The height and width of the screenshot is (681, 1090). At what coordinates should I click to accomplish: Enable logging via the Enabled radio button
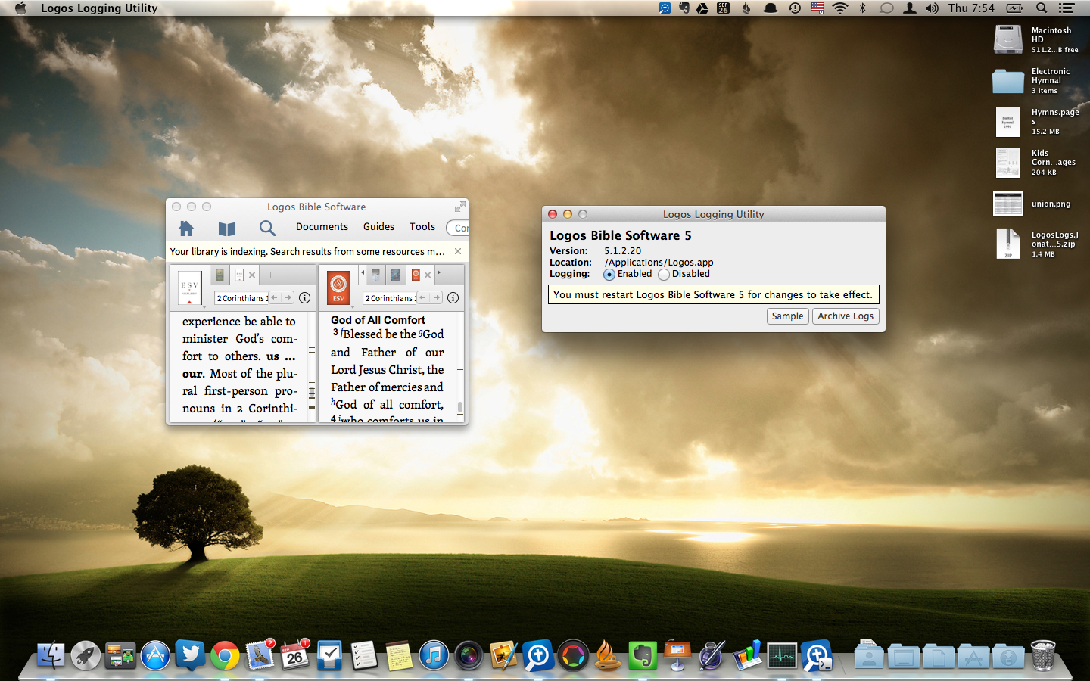pyautogui.click(x=609, y=274)
